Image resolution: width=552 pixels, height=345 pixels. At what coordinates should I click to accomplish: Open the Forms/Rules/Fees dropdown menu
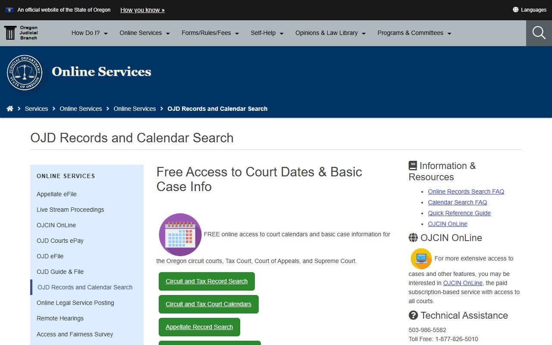coord(210,33)
